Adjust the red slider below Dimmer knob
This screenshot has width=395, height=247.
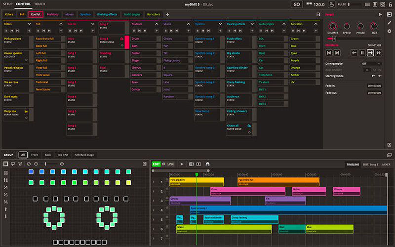[334, 38]
